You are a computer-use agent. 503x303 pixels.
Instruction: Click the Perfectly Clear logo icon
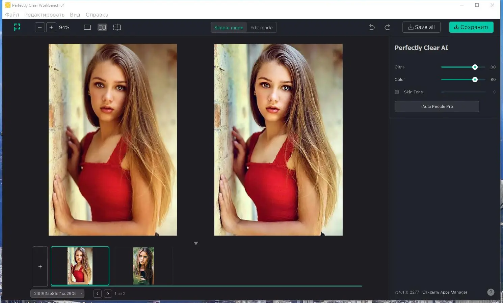pyautogui.click(x=17, y=27)
